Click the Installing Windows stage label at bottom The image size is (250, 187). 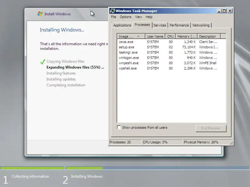[x=87, y=176]
